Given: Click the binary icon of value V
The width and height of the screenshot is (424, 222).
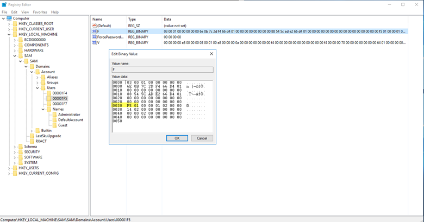Looking at the screenshot, I should [x=95, y=43].
